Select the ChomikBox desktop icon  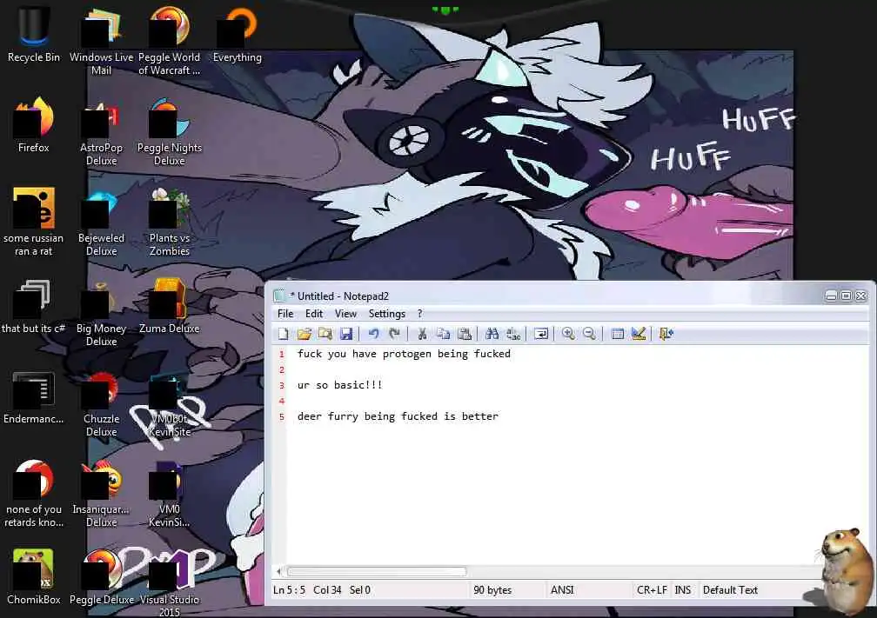[x=34, y=576]
